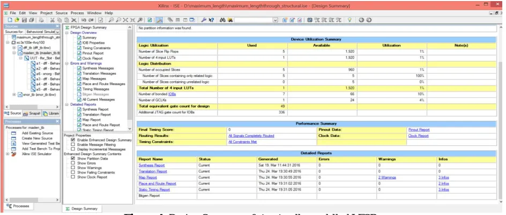Image resolution: width=506 pixels, height=215 pixels.
Task: Click the chip implementation toolbar icon
Action: (309, 20)
